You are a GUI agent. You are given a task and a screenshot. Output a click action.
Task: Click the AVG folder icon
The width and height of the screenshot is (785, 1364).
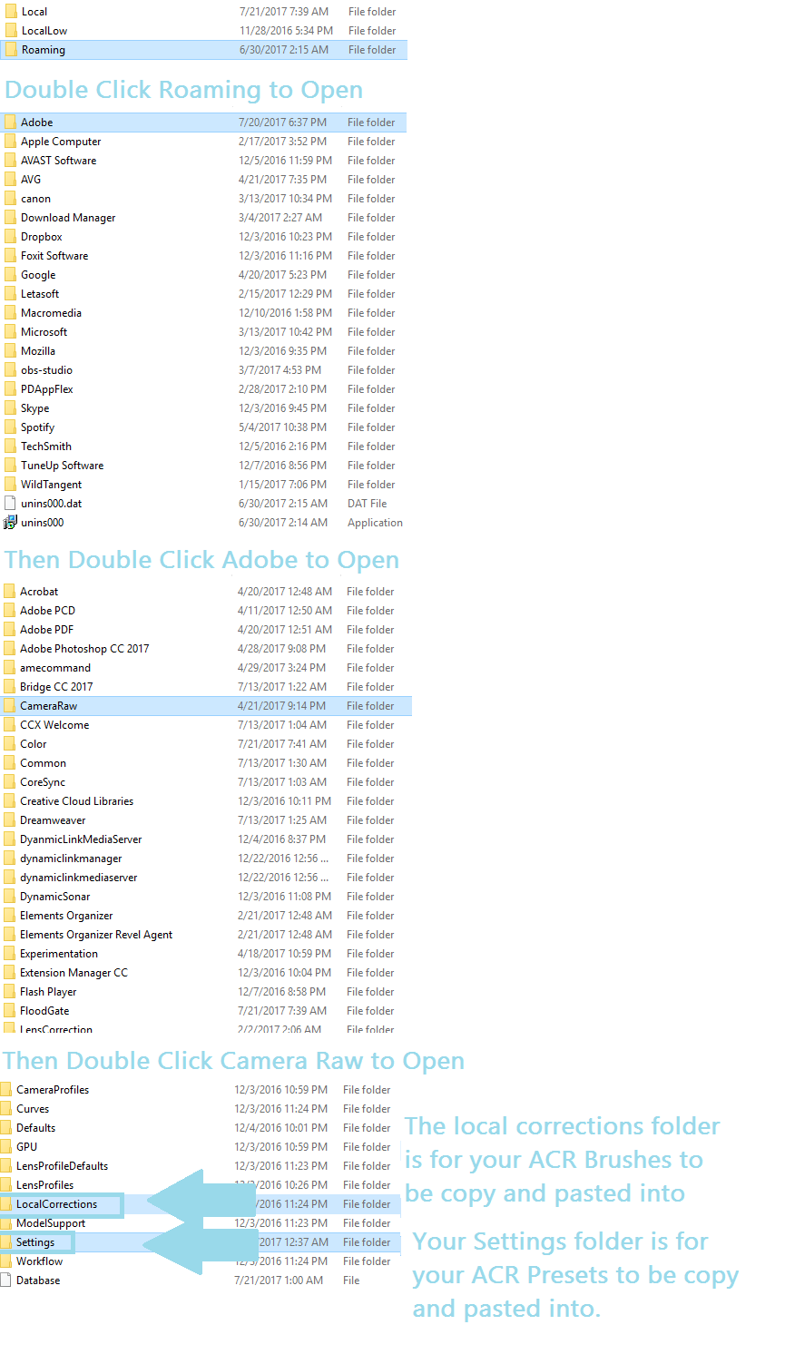10,180
